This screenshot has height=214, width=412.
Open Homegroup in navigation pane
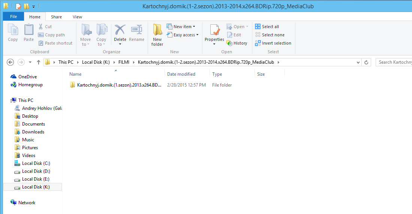tap(27, 85)
